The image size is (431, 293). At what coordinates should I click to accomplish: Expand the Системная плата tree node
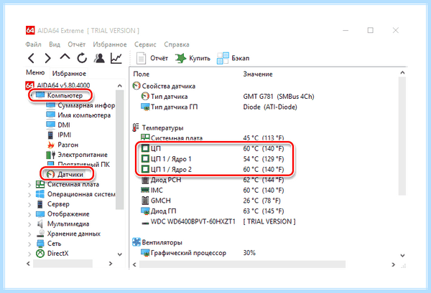29,185
